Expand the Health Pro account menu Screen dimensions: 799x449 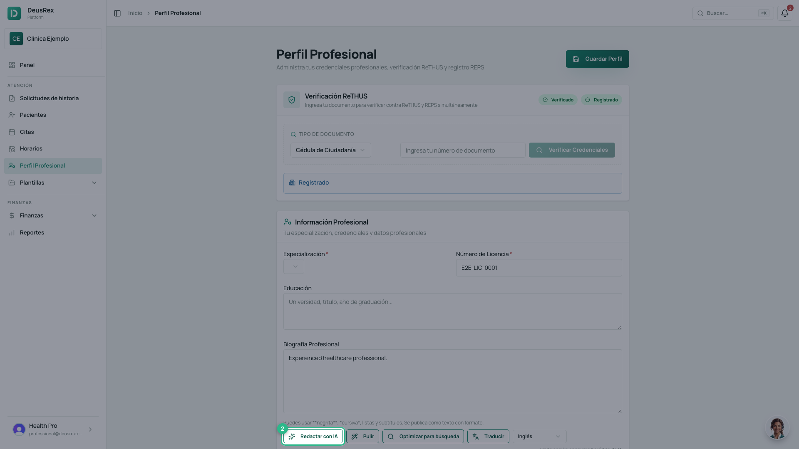pos(53,429)
